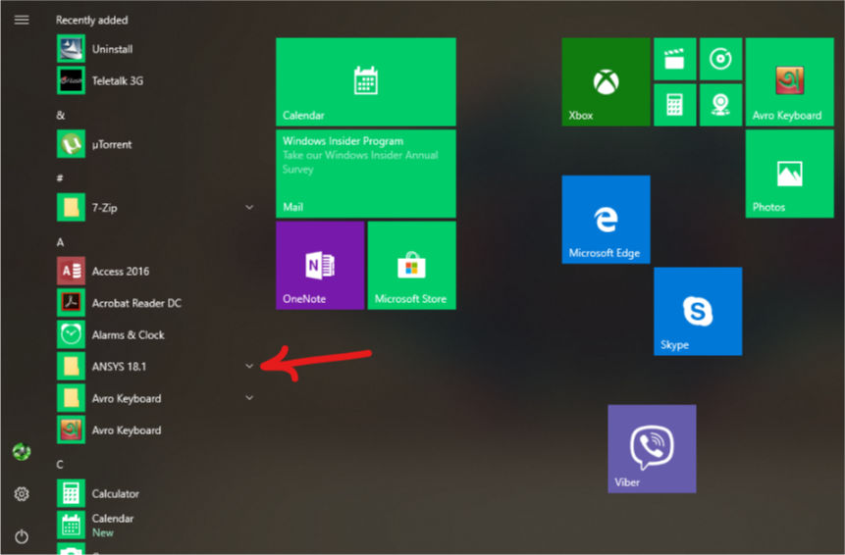Open the Microsoft Store tile
The height and width of the screenshot is (555, 845).
click(412, 266)
